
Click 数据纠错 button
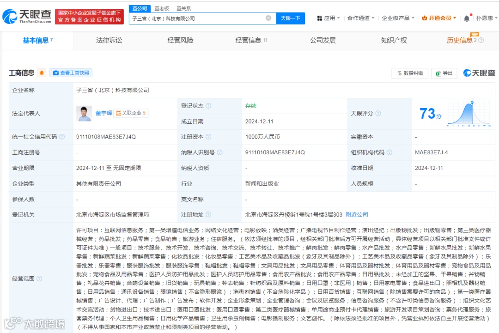(x=410, y=73)
